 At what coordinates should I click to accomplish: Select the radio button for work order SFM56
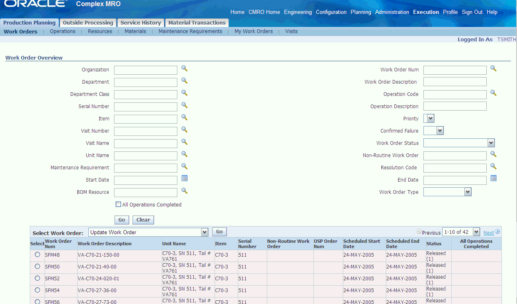pyautogui.click(x=37, y=302)
